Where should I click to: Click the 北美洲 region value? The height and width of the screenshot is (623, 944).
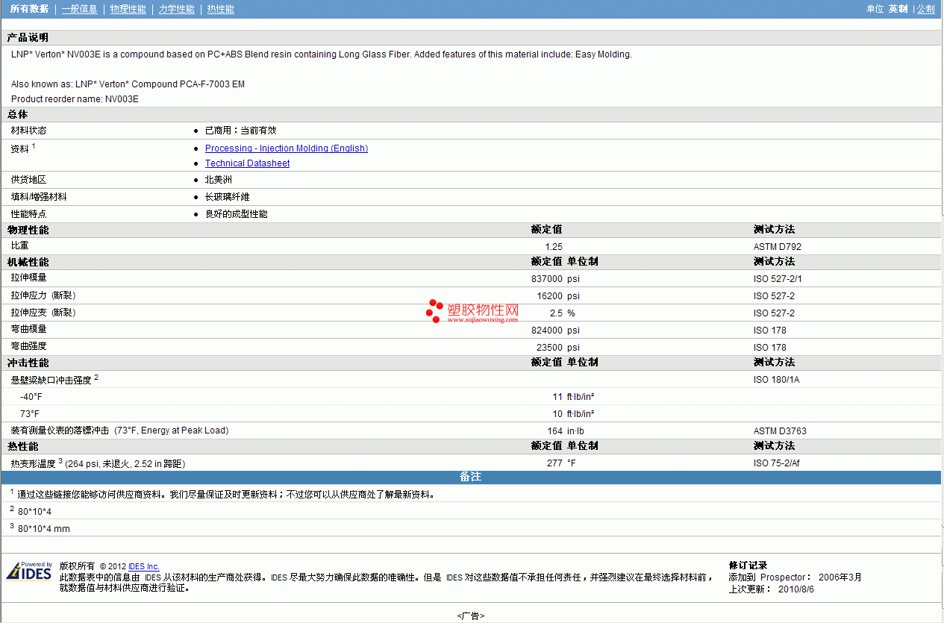219,180
